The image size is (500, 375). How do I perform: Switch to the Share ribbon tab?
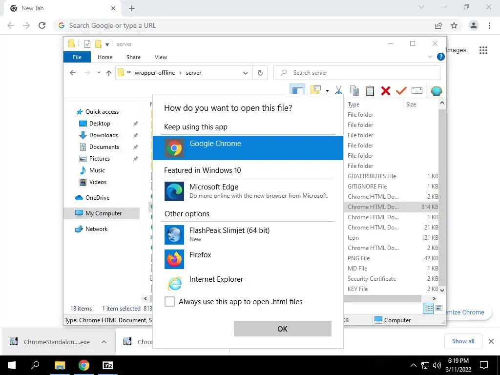point(133,57)
